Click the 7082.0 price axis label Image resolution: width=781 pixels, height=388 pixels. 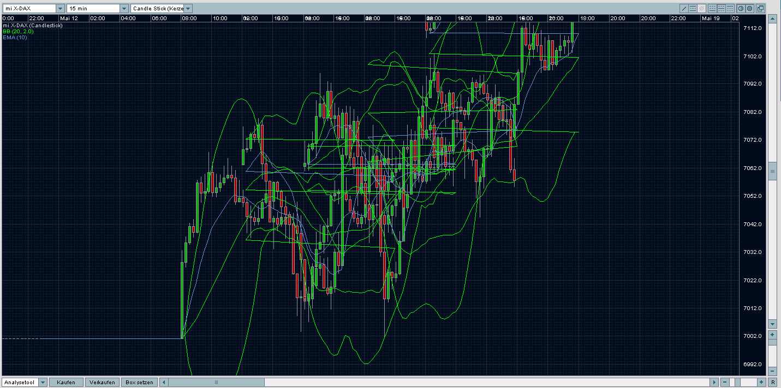click(753, 112)
